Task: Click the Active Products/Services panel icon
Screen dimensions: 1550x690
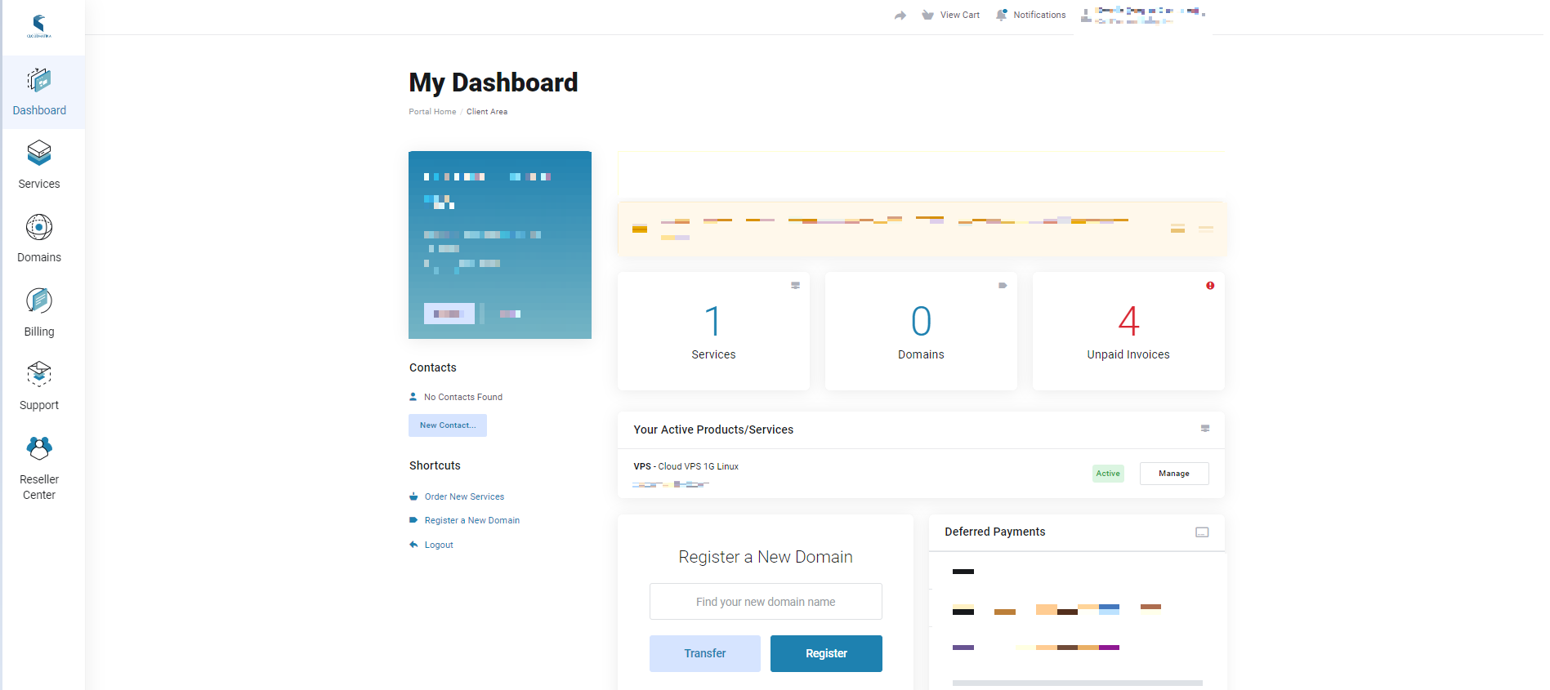Action: point(1205,429)
